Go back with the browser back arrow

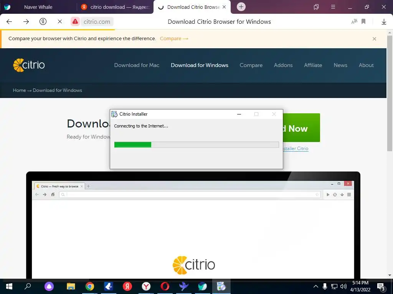[x=9, y=22]
